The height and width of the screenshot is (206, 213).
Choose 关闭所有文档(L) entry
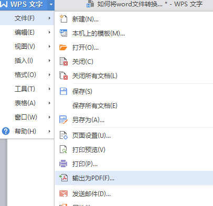pos(134,75)
